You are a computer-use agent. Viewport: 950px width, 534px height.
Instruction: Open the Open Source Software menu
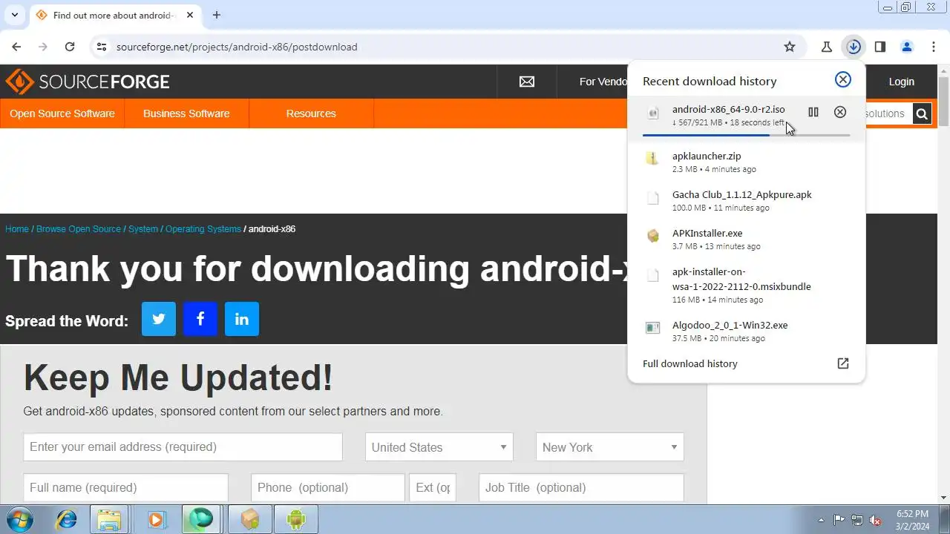62,113
